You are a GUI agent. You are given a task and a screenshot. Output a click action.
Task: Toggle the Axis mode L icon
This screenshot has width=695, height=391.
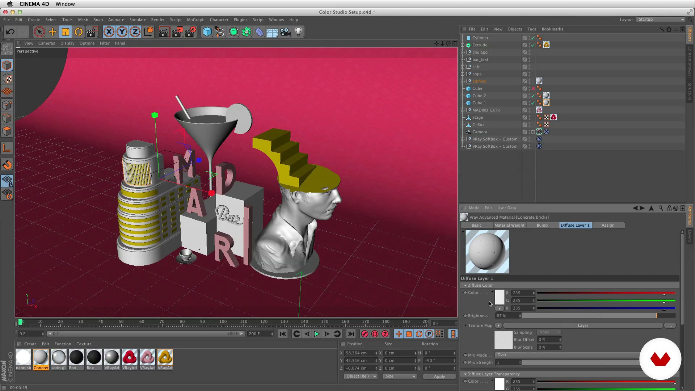click(x=7, y=148)
